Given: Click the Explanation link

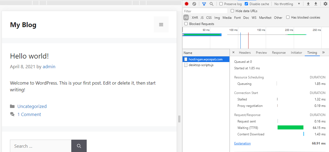Looking at the screenshot, I should coord(242,143).
